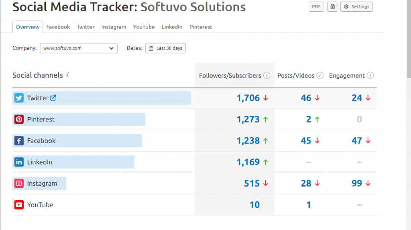Viewport: 411px width, 230px height.
Task: Switch to the LinkedIn tab
Action: click(172, 27)
